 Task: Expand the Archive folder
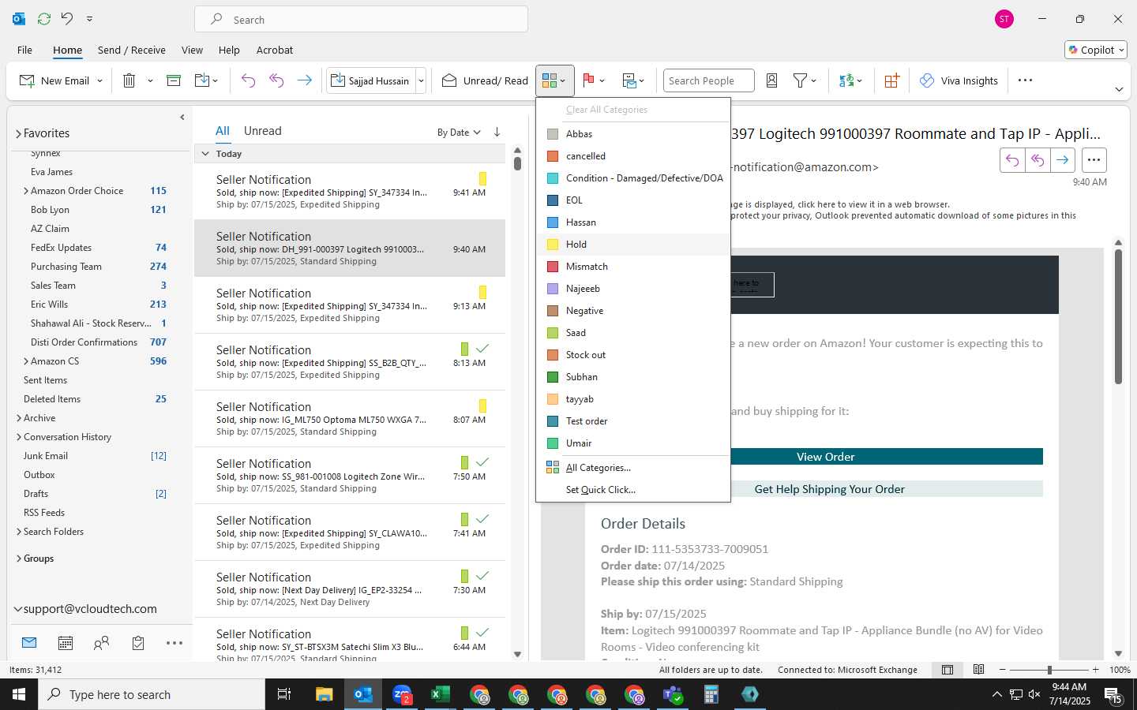tap(19, 418)
